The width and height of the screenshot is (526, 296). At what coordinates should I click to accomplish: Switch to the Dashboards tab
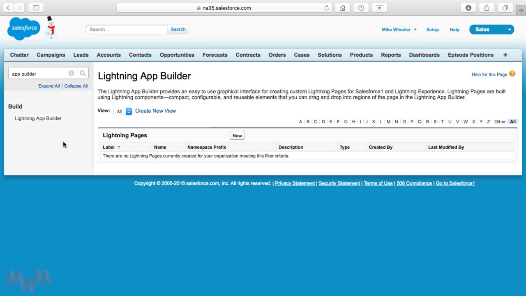point(424,55)
